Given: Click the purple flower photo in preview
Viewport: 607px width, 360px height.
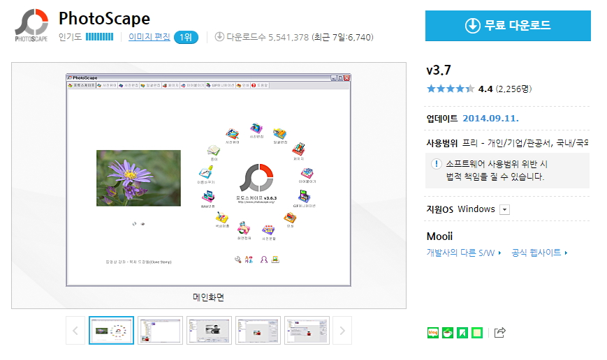Looking at the screenshot, I should click(x=138, y=178).
